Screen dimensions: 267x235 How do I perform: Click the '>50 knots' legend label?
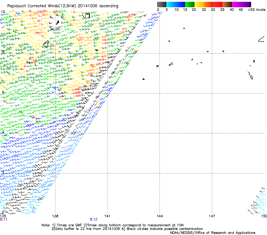[257, 10]
